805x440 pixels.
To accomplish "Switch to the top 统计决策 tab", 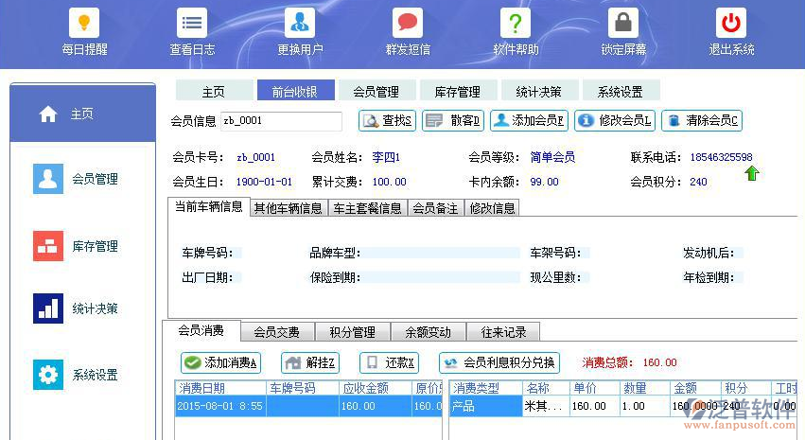I will tap(539, 91).
